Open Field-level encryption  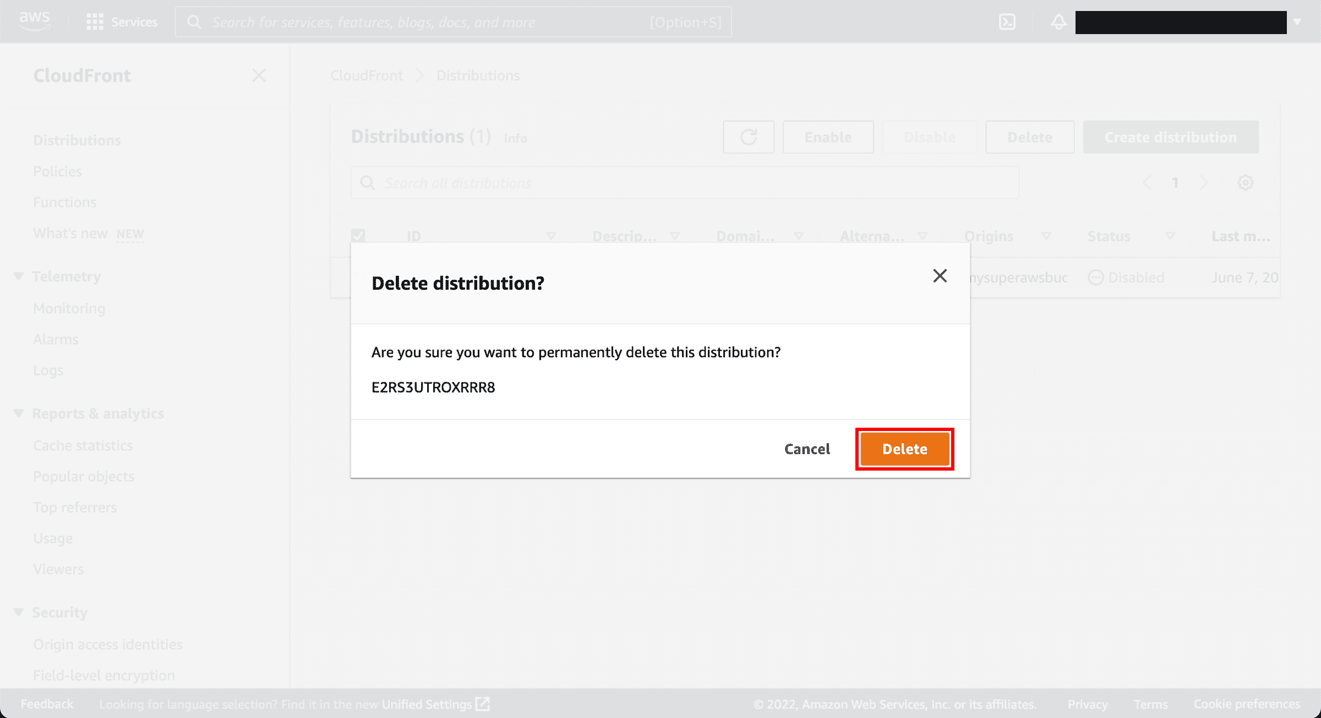[104, 675]
